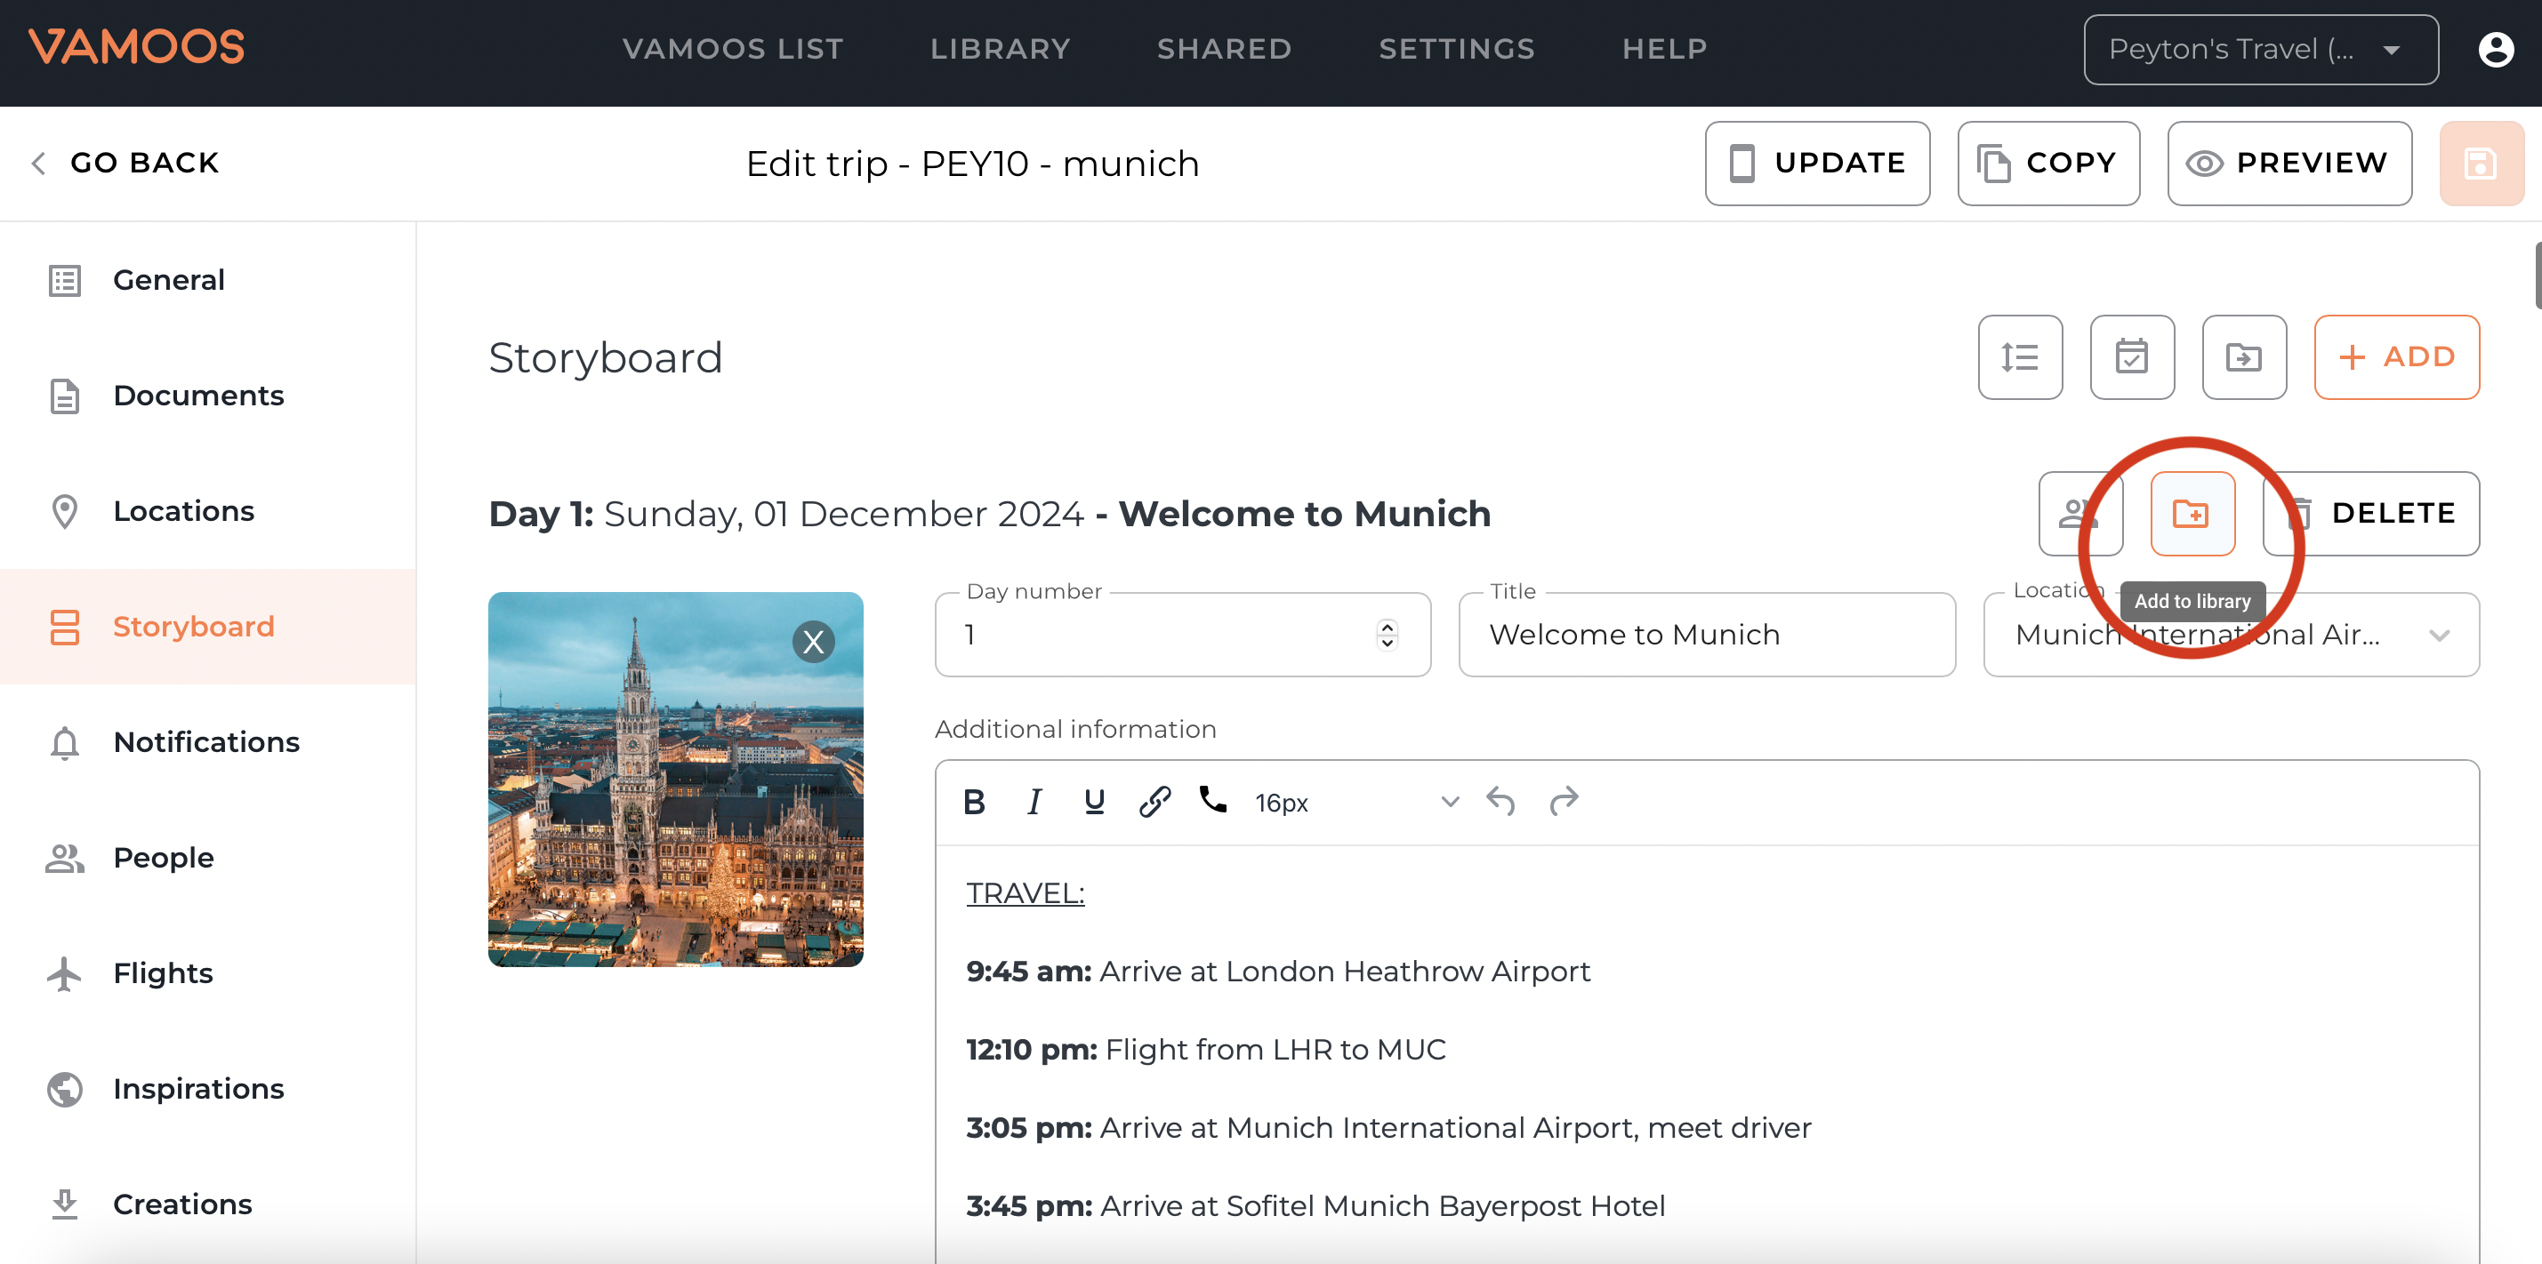Click the phone number icon in toolbar
This screenshot has height=1264, width=2542.
click(1213, 800)
